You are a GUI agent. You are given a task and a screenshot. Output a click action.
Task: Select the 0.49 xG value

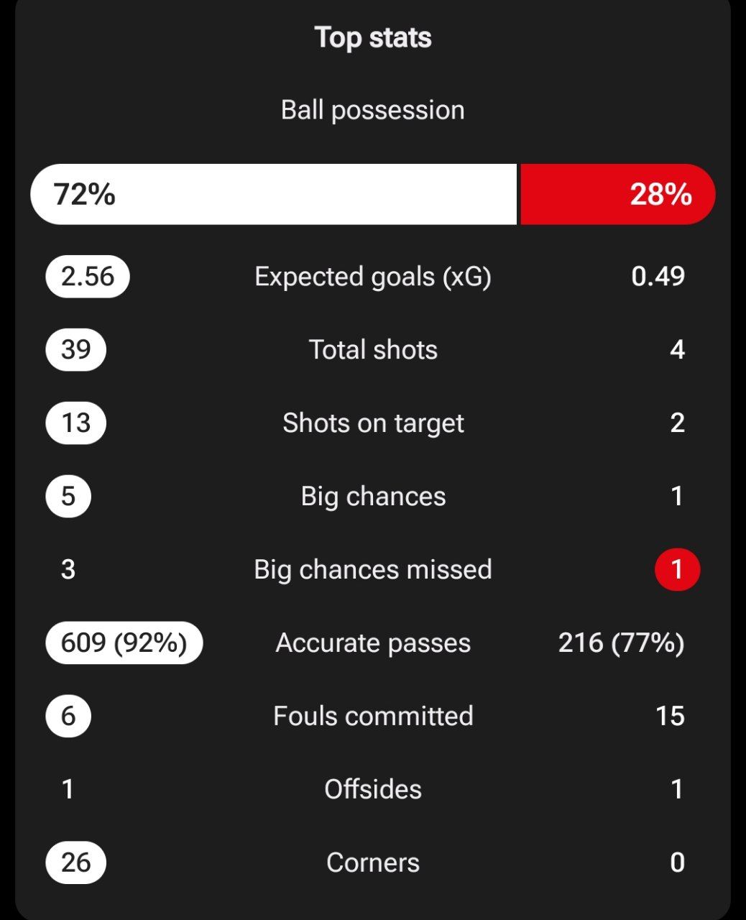[658, 276]
